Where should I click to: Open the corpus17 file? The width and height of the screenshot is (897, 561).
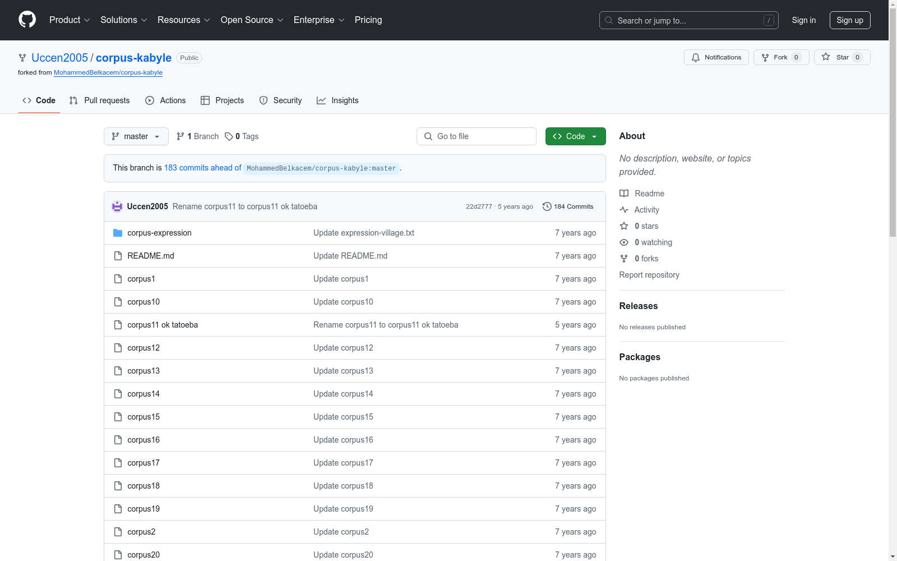[144, 463]
